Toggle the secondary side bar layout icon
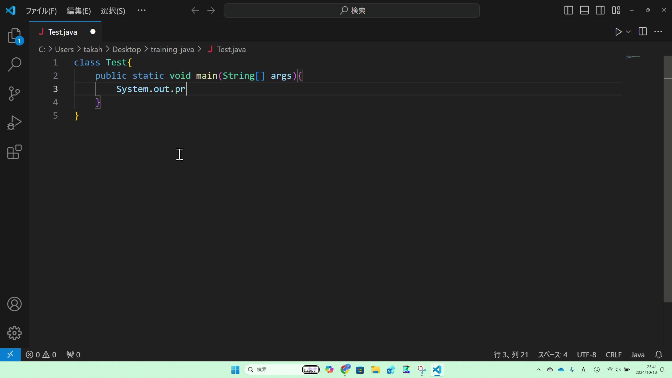This screenshot has height=378, width=672. [x=600, y=10]
